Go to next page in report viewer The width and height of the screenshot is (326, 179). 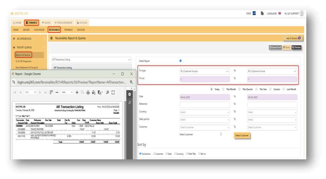click(40, 93)
